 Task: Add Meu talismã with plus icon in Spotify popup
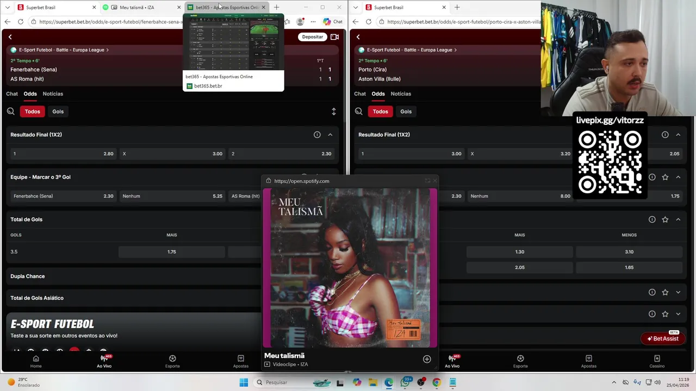427,359
